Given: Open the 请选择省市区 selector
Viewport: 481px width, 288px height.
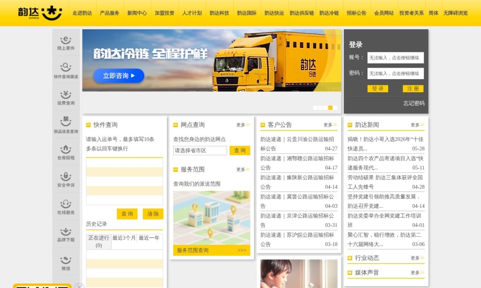Looking at the screenshot, I should click(200, 150).
